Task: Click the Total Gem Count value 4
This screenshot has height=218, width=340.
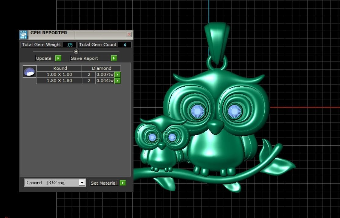Action: pyautogui.click(x=125, y=45)
